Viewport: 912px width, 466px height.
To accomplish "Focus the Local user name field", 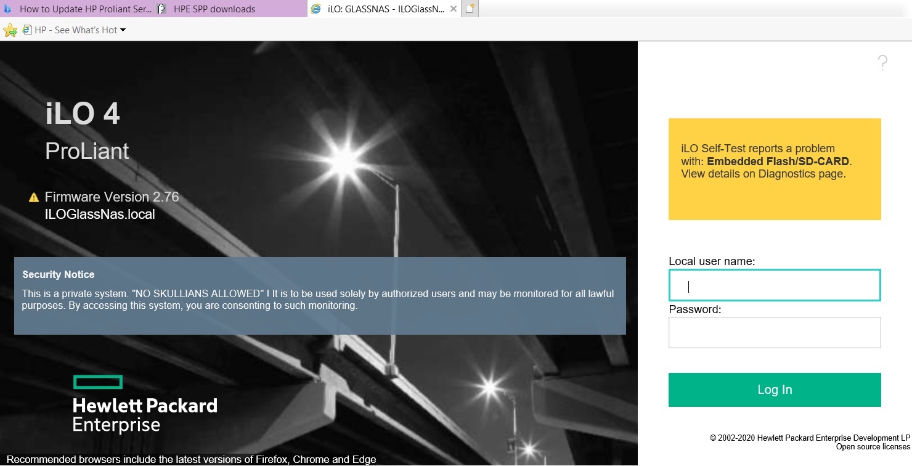I will tap(775, 285).
